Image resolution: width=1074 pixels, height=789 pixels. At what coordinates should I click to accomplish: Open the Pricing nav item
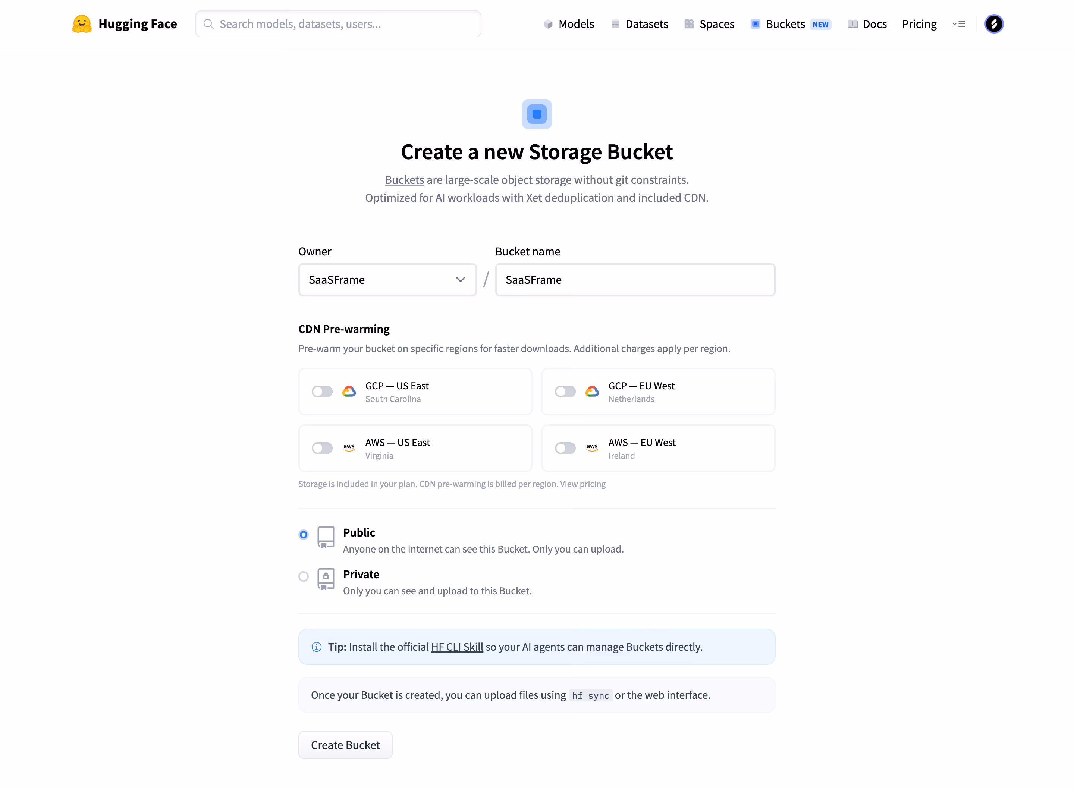tap(919, 24)
